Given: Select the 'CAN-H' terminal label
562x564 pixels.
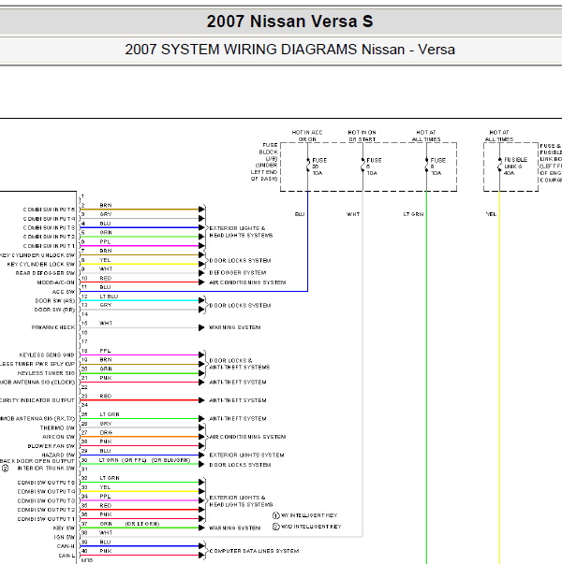Looking at the screenshot, I should pos(66,546).
